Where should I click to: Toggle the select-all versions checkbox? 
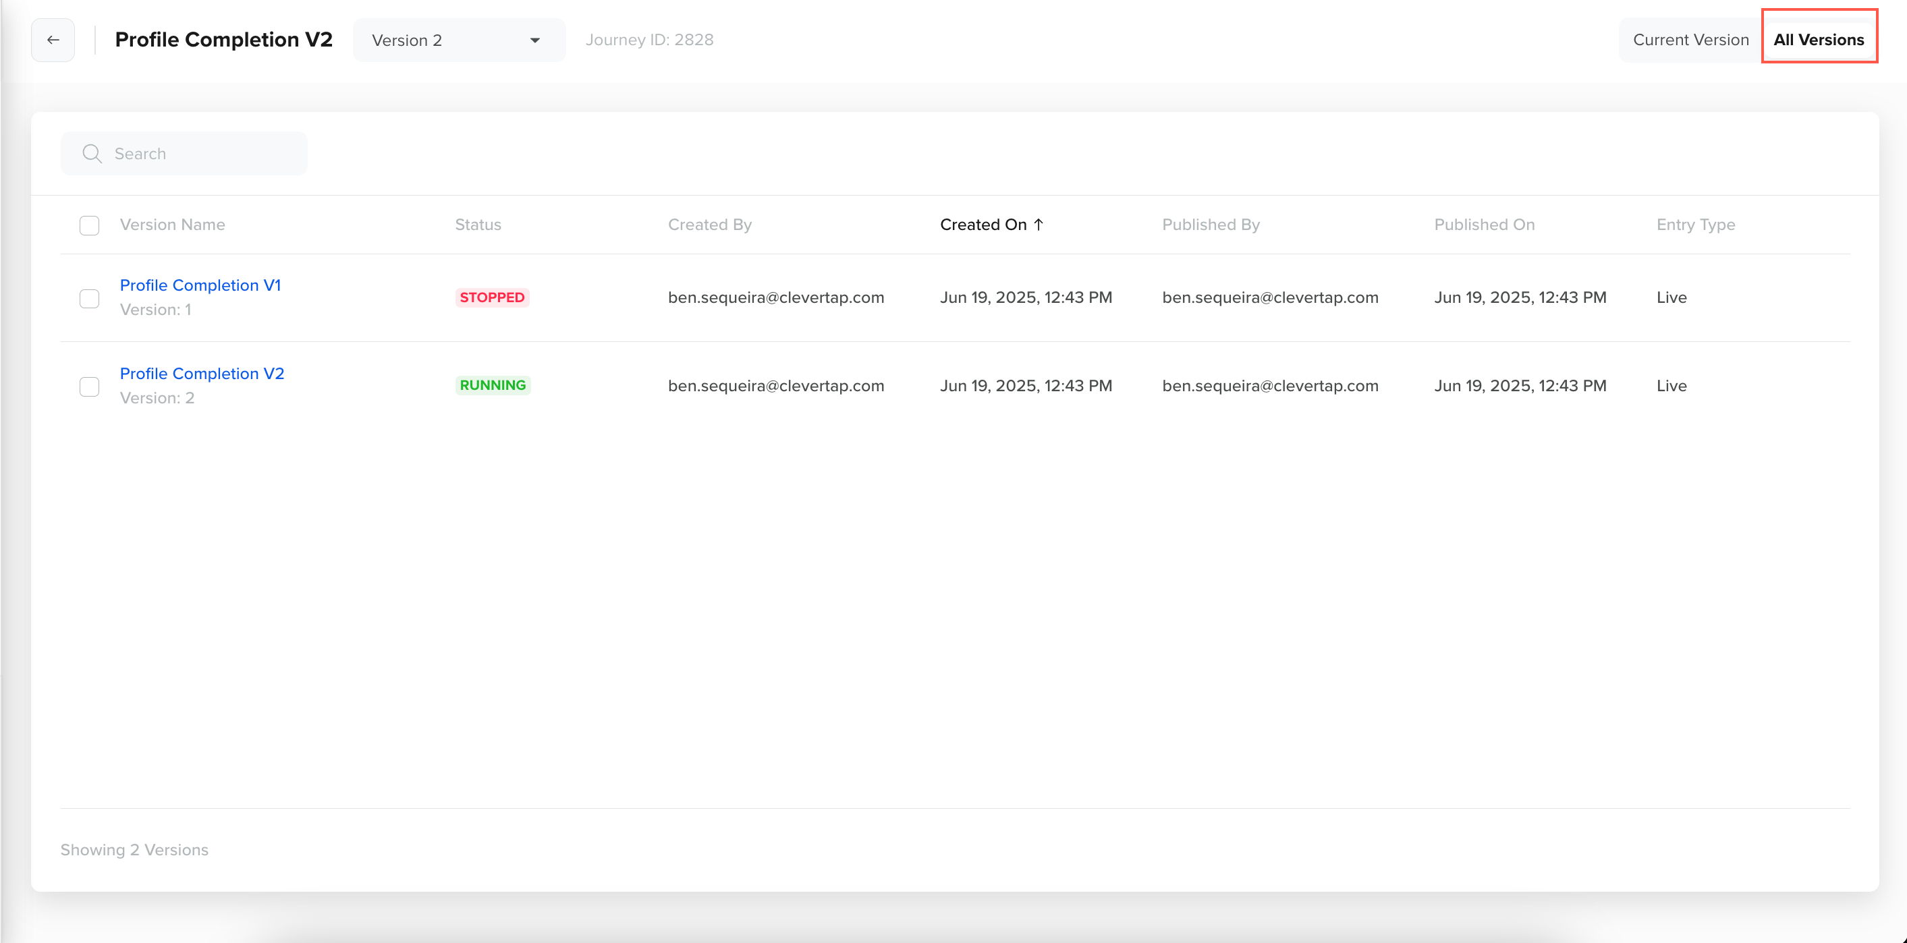tap(89, 225)
